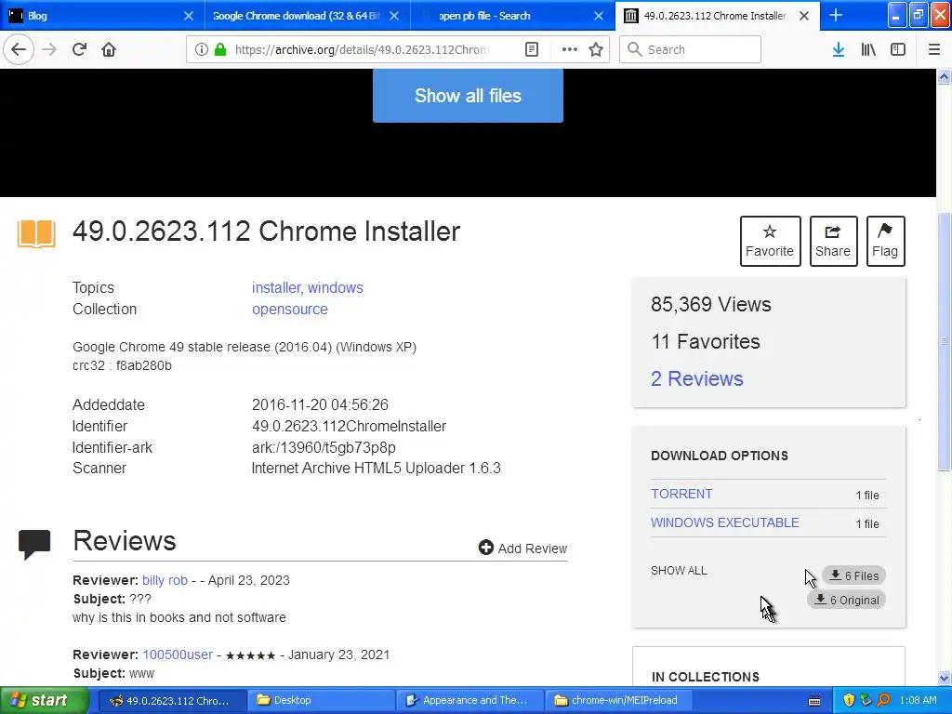Toggle reader view in address bar
Screen dimensions: 952x714
(531, 49)
